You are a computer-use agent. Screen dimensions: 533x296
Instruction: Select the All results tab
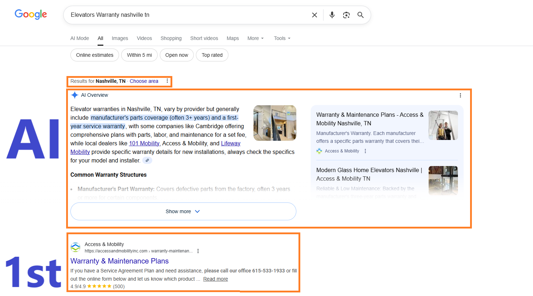click(x=100, y=38)
